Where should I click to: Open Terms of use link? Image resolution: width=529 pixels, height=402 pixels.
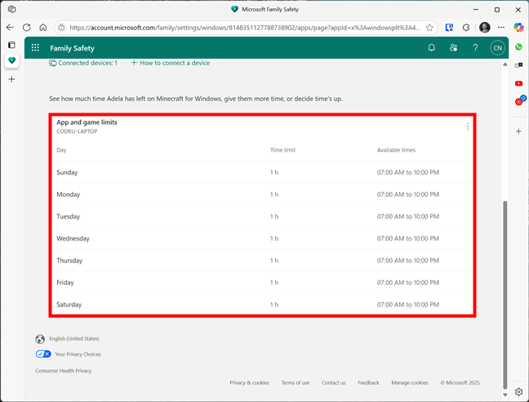[296, 382]
